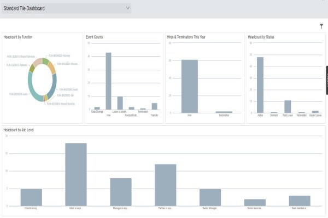This screenshot has height=218, width=328.
Task: Click the filter funnel icon
Action: click(321, 26)
